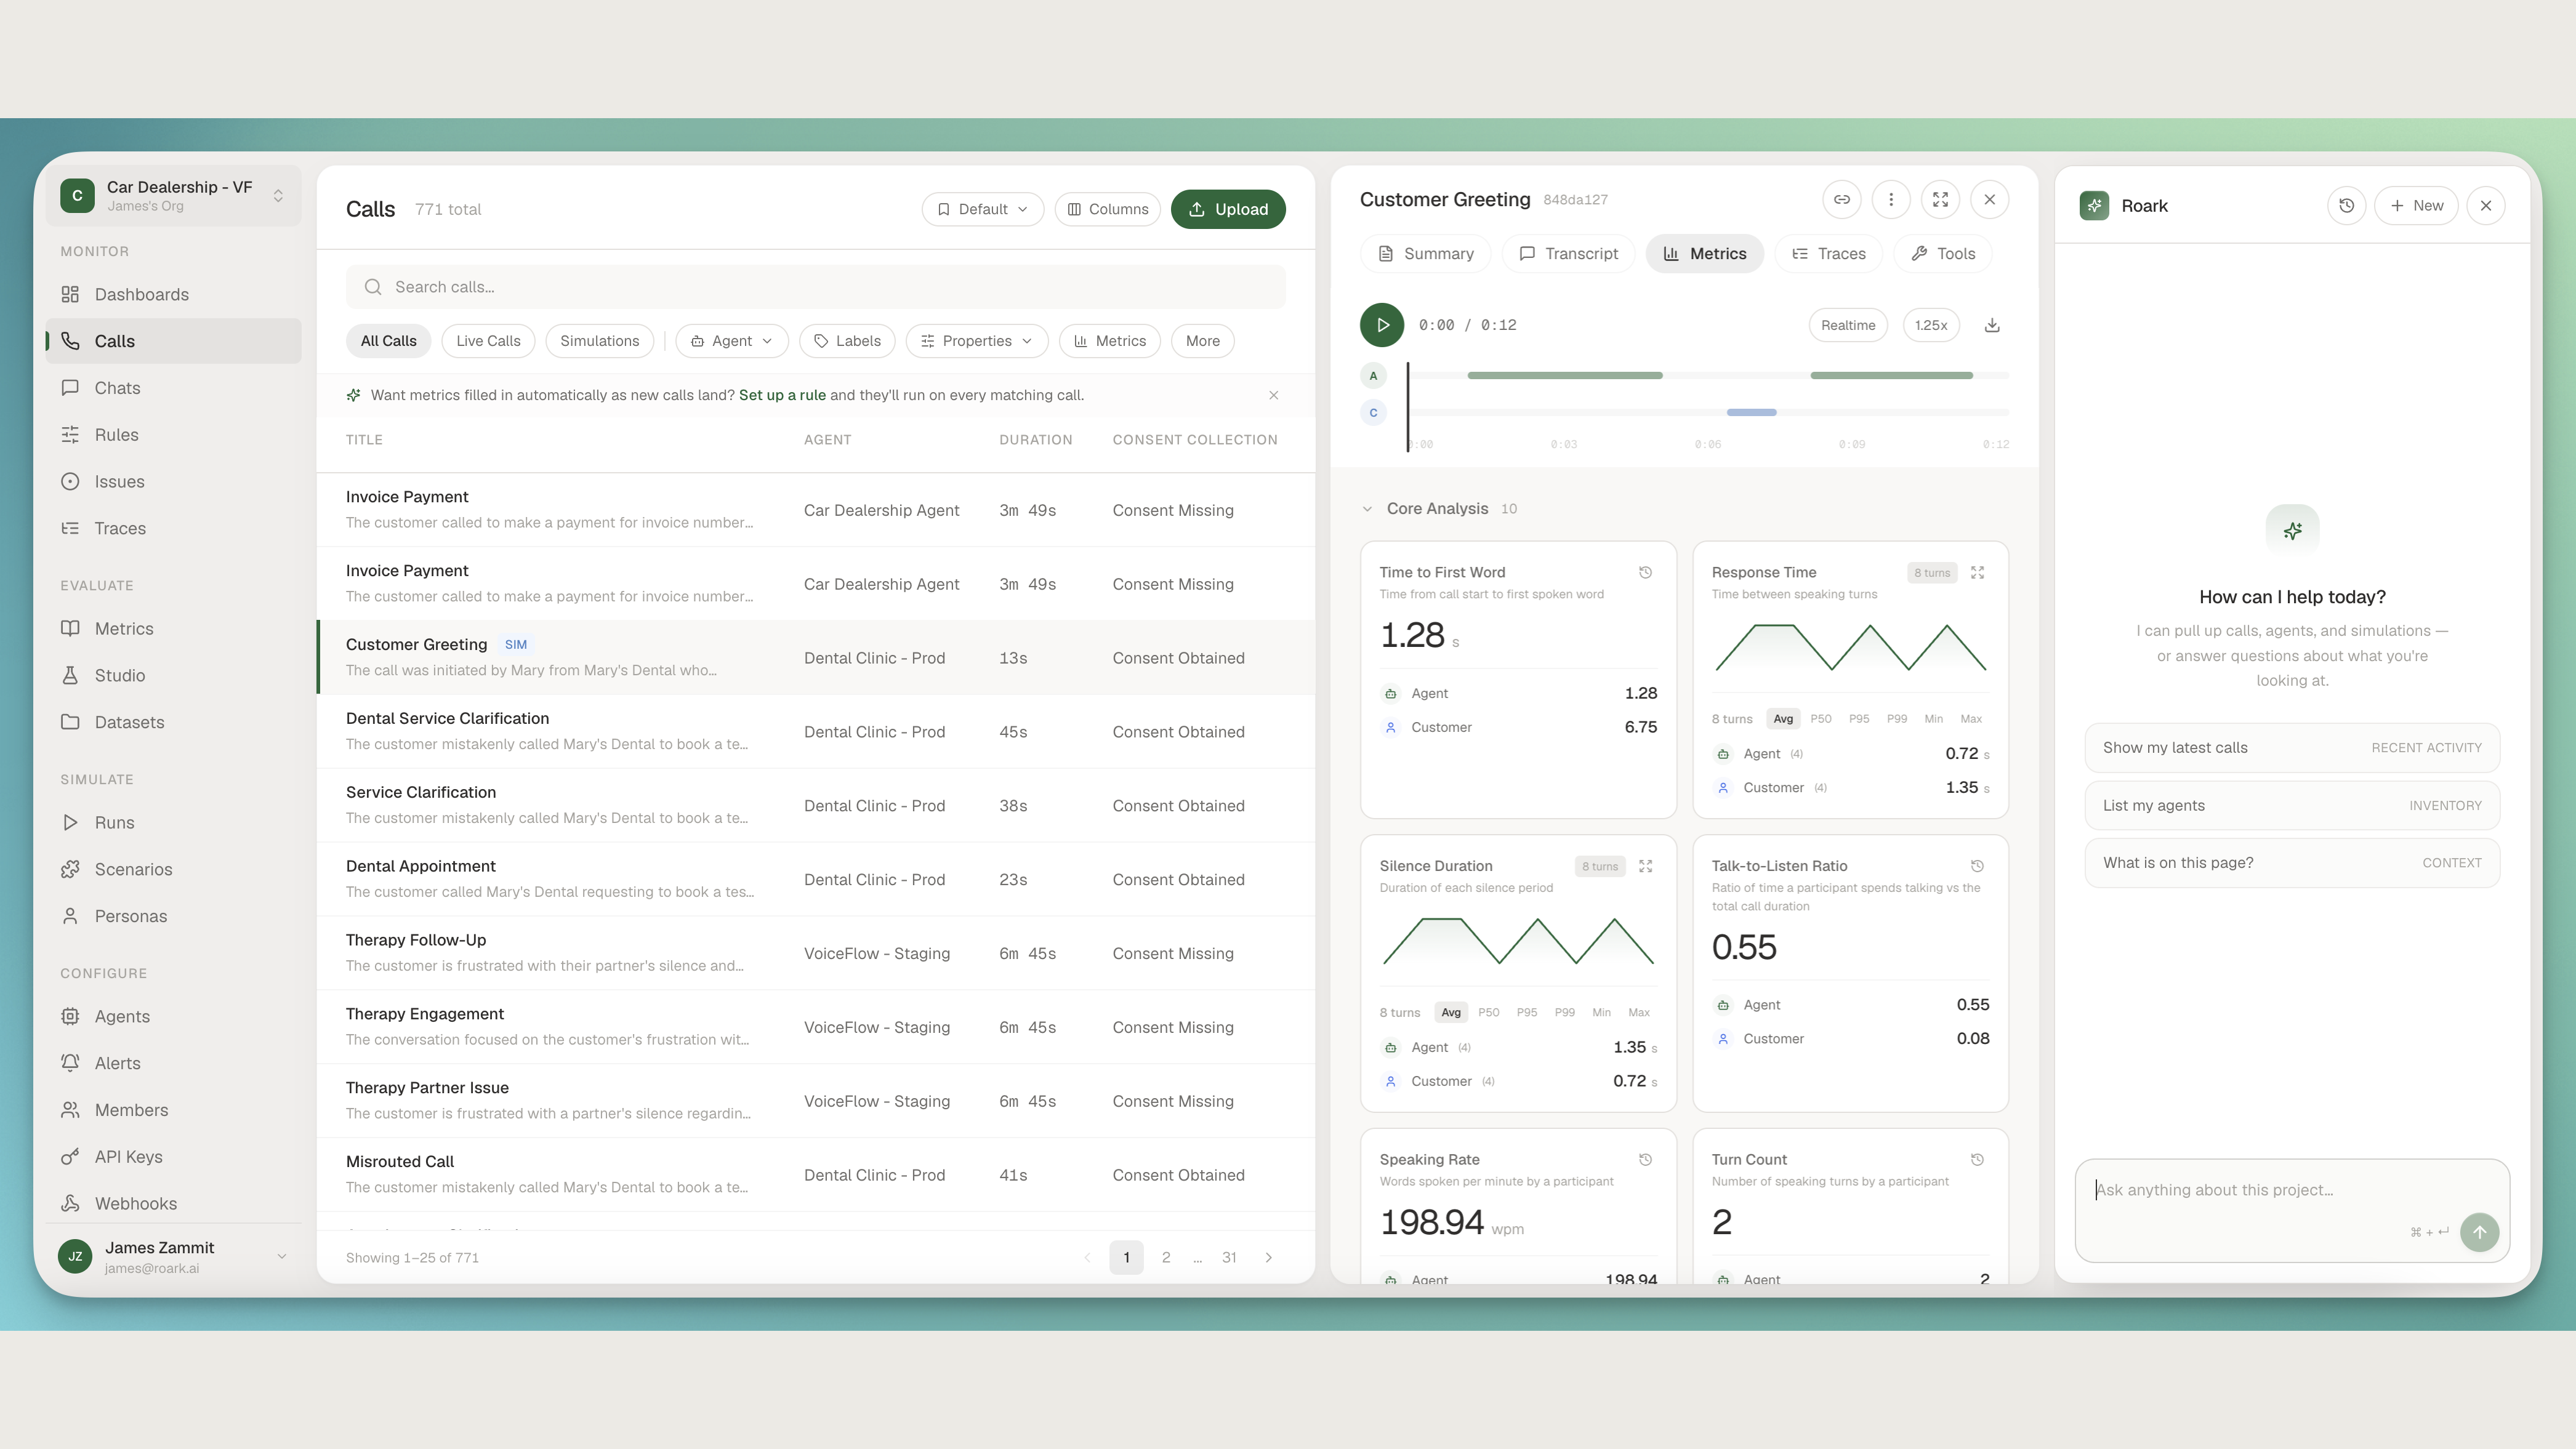Click the Search calls field
Viewport: 2576px width, 1449px height.
815,287
